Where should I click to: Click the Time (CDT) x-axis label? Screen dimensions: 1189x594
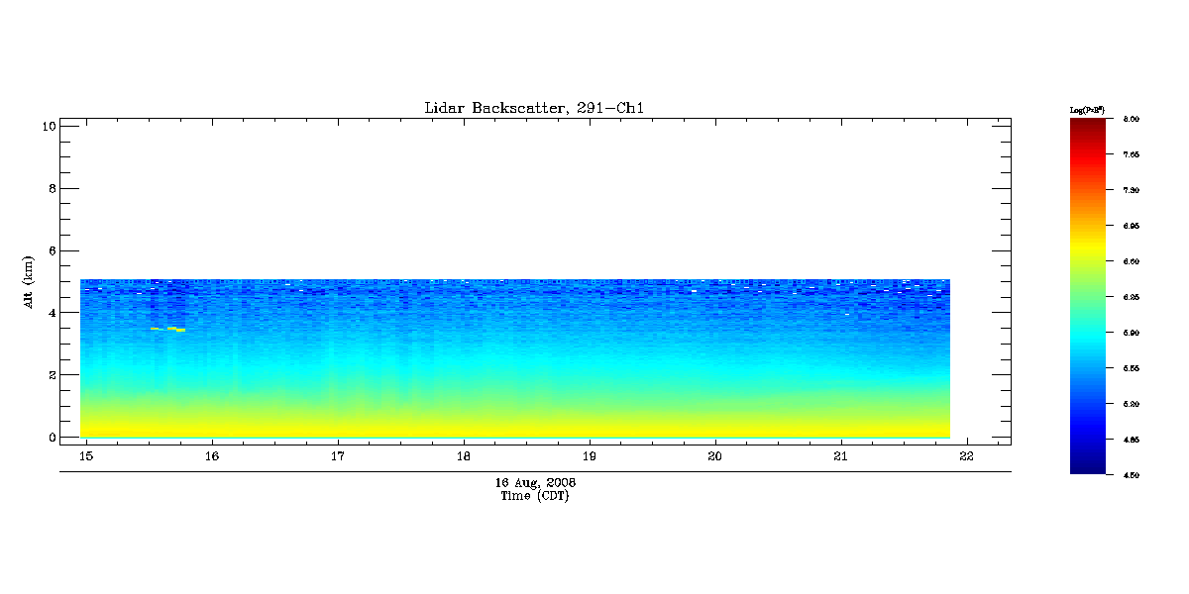[x=535, y=495]
